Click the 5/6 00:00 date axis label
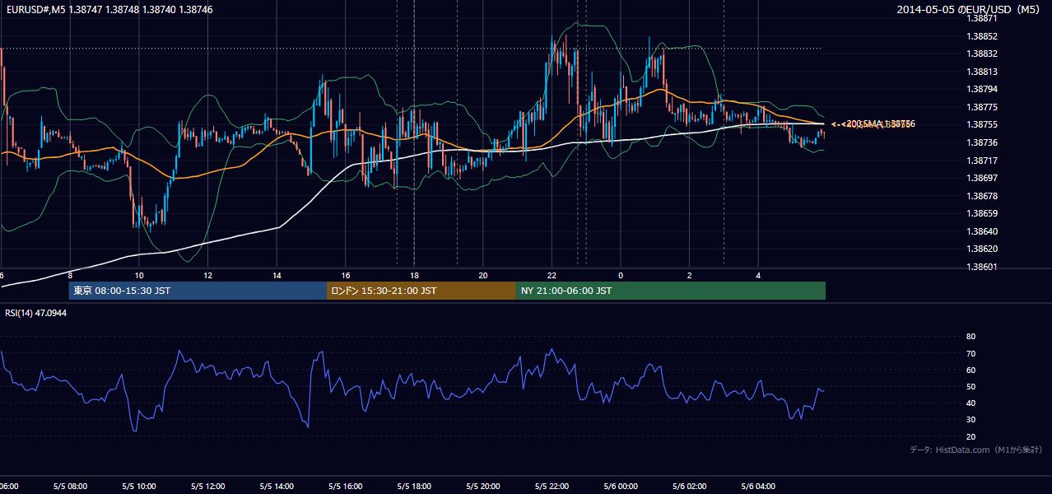The height and width of the screenshot is (494, 1052). point(621,487)
